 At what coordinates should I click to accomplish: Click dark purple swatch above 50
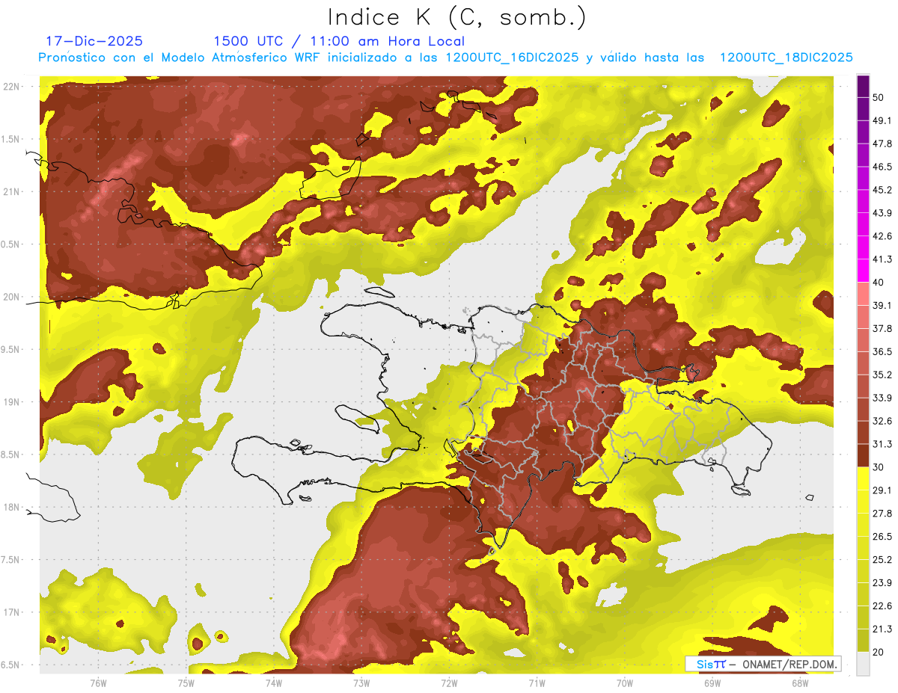pyautogui.click(x=863, y=86)
